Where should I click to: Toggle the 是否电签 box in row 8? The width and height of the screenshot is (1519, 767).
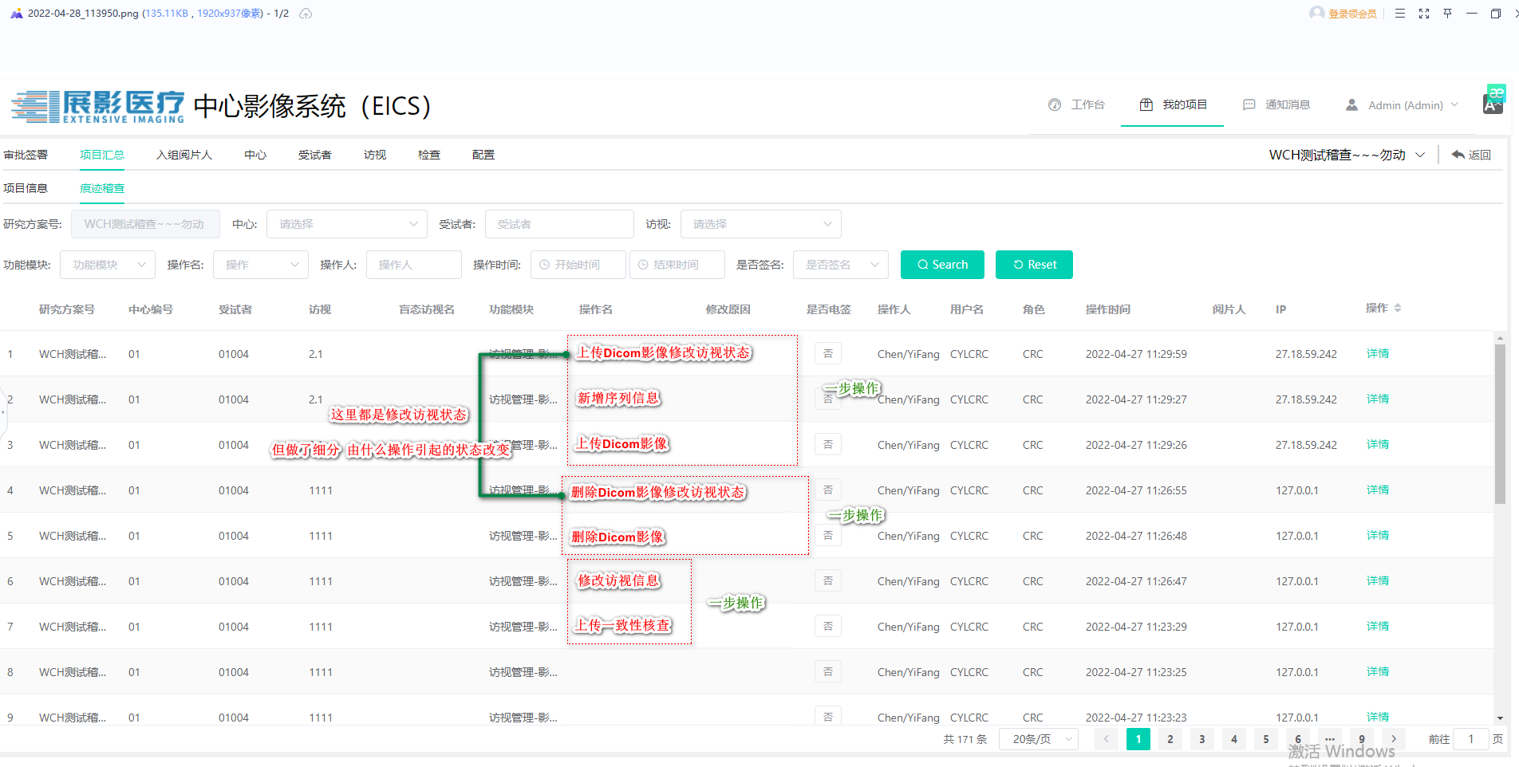point(828,671)
